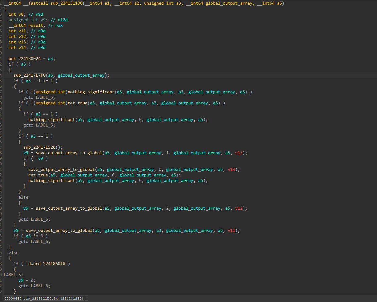Select the LABEL_5 label definition
Image resolution: width=377 pixels, height=302 pixels.
[12, 275]
